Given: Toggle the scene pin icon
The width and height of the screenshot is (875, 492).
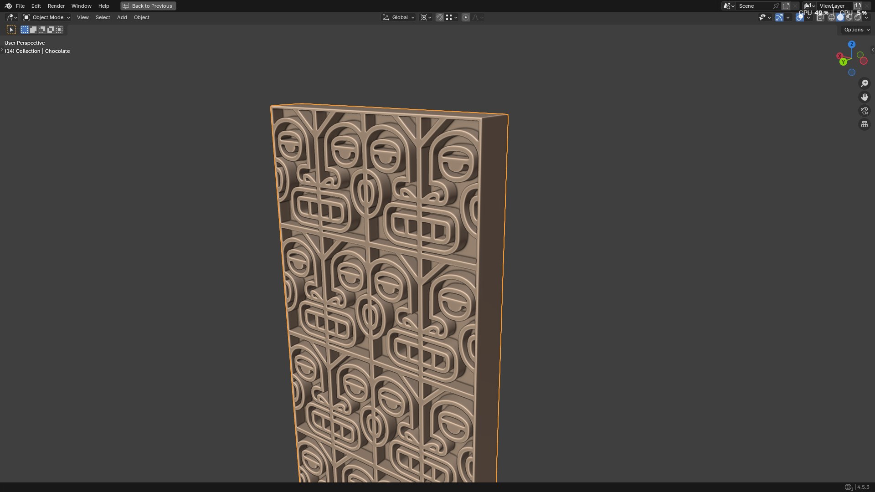Looking at the screenshot, I should (x=776, y=6).
